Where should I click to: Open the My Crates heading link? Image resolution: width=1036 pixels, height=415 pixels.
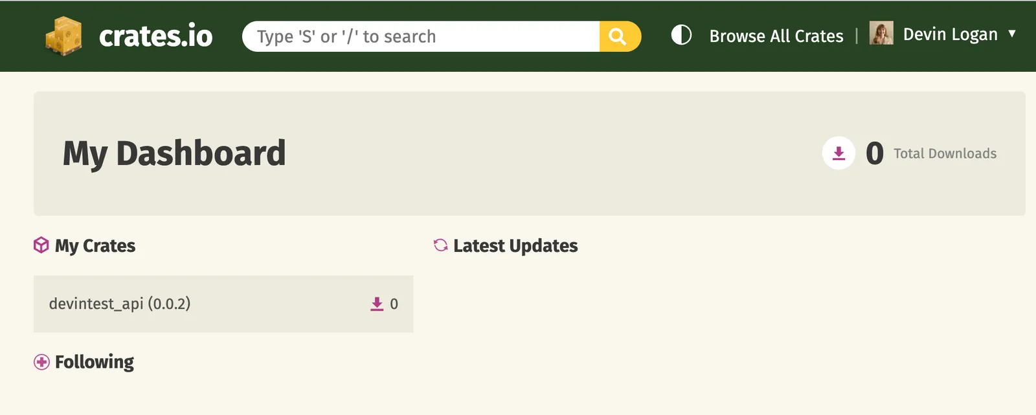click(95, 246)
